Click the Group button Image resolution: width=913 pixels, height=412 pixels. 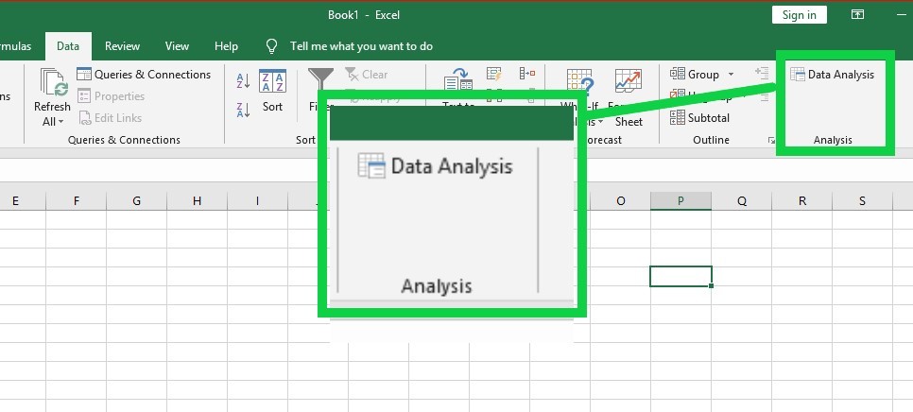tap(695, 75)
